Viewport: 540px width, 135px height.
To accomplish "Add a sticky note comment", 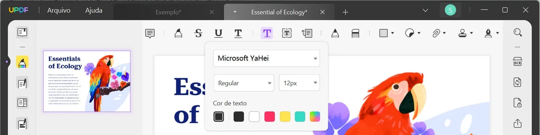I will 150,33.
